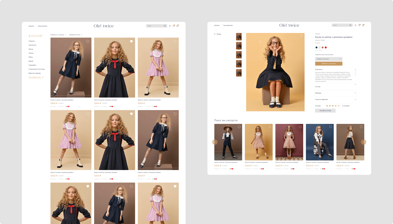Click the heart on the girl-sitting-on-books card
The height and width of the screenshot is (224, 393).
pyautogui.click(x=331, y=127)
